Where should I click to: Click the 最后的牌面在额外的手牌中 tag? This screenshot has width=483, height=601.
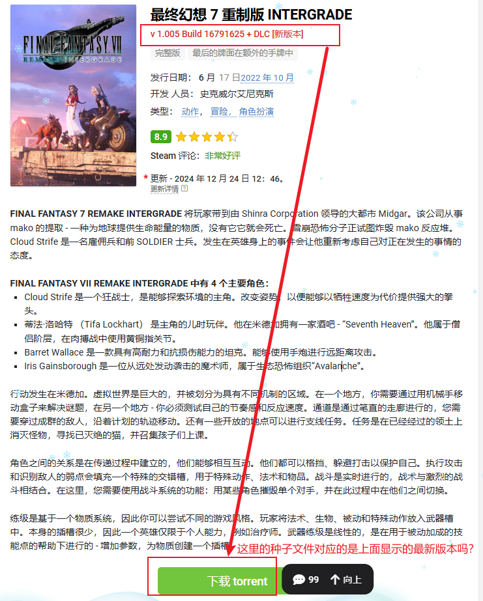pos(242,53)
